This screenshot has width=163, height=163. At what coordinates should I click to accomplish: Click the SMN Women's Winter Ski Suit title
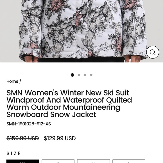[x=69, y=103]
